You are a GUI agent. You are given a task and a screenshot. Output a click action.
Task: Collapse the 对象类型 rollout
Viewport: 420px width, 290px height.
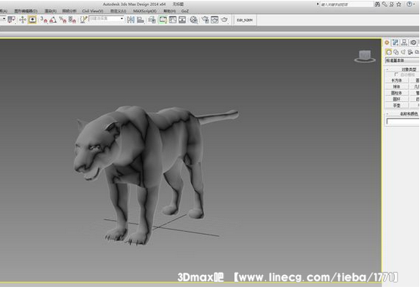[403, 69]
